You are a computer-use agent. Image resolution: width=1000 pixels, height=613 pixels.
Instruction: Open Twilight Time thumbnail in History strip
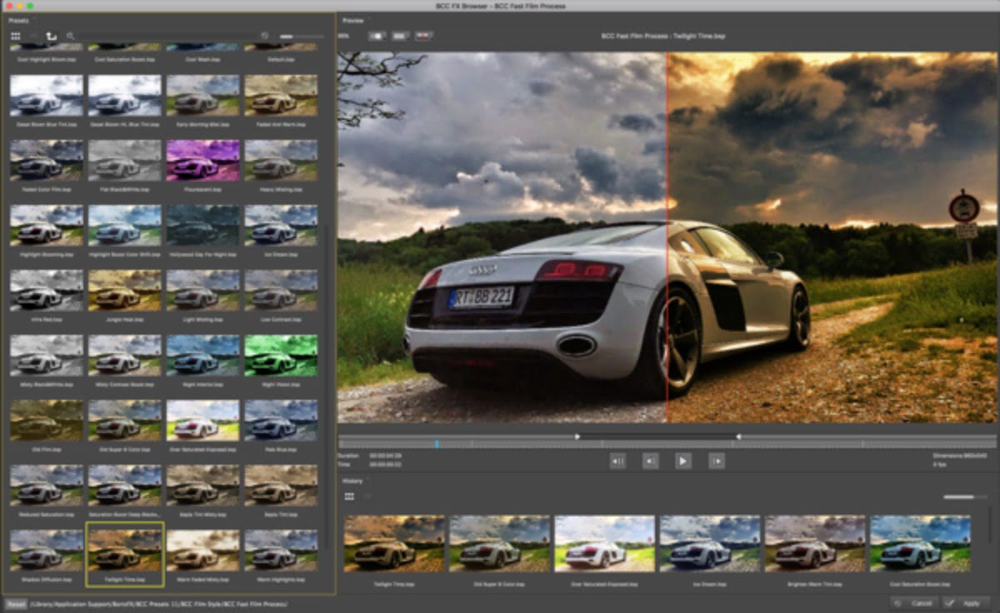pyautogui.click(x=394, y=543)
